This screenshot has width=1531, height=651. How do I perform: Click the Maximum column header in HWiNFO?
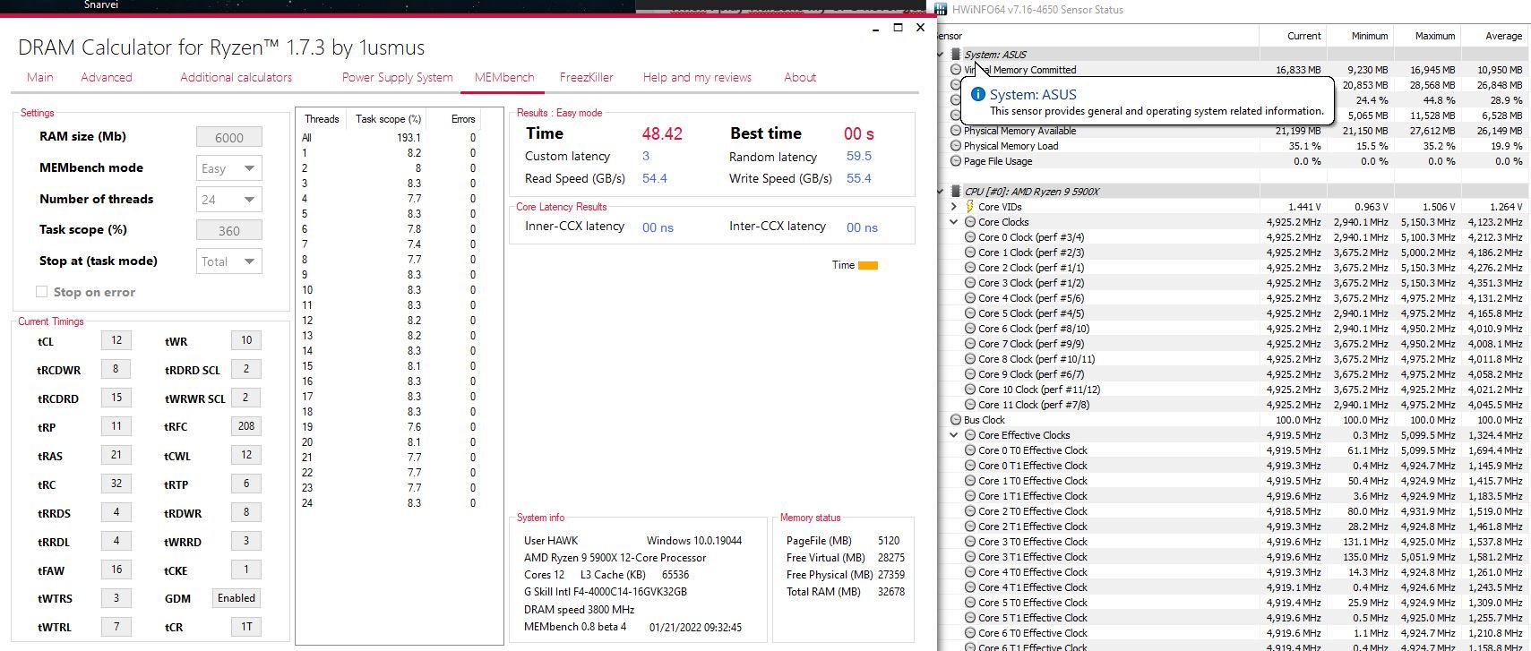pos(1427,36)
